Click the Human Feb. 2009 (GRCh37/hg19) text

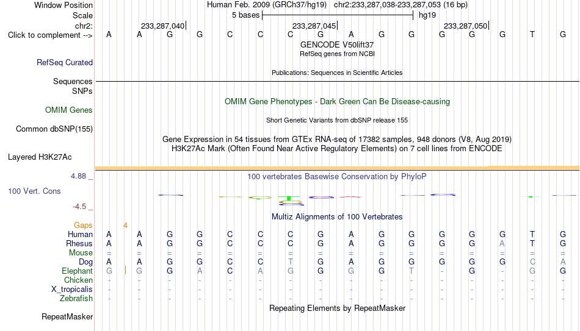pos(267,5)
